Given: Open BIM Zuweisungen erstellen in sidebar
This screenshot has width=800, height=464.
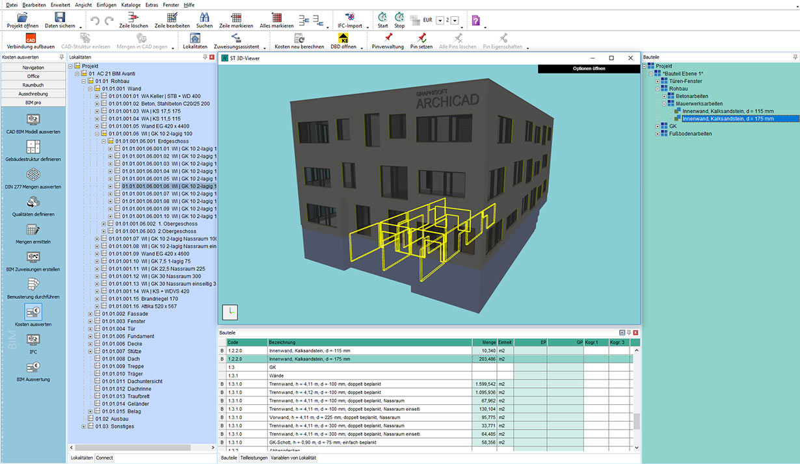Looking at the screenshot, I should 33,261.
